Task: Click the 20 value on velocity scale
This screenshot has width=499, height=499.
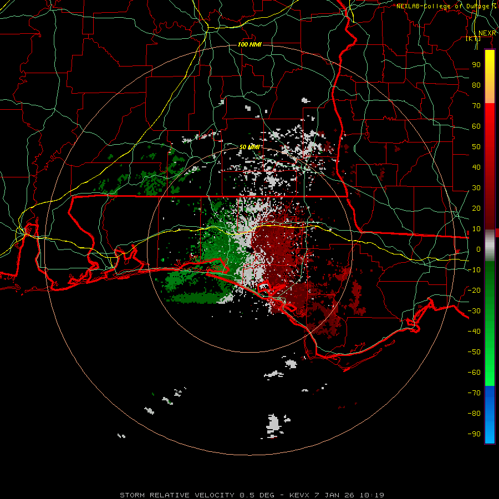Action: 476,208
